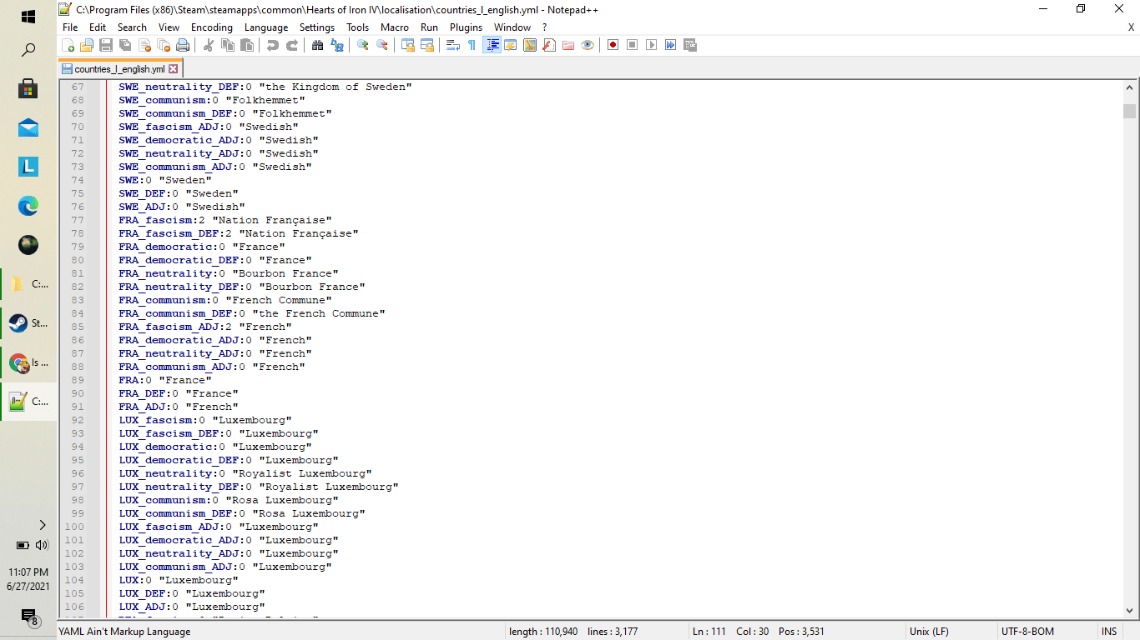Screen dimensions: 1140x640
Task: Open the Replace dialog icon
Action: pyautogui.click(x=337, y=45)
